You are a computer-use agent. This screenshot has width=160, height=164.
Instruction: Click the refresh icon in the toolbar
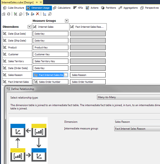tap(9, 14)
